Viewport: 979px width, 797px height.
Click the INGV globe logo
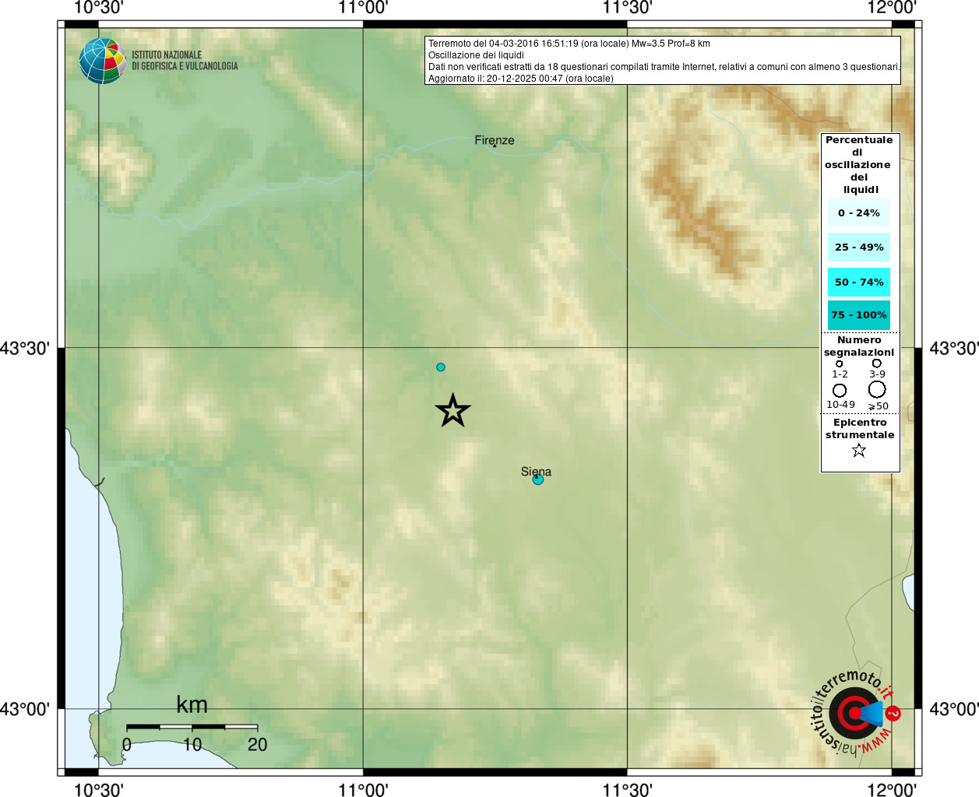(102, 61)
